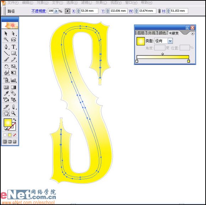Choose the Warp tool
Screen dimensions: 206x205
coord(6,72)
